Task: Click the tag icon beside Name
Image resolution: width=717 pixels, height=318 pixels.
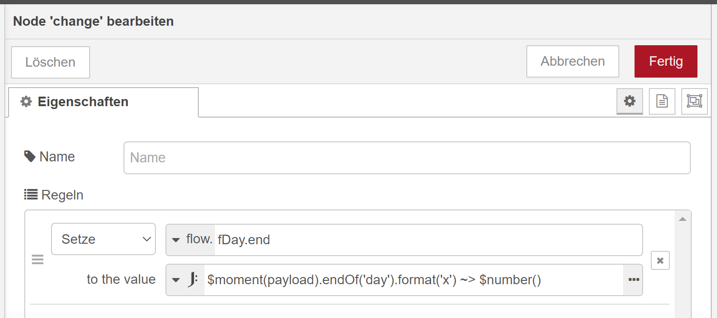Action: pos(30,156)
